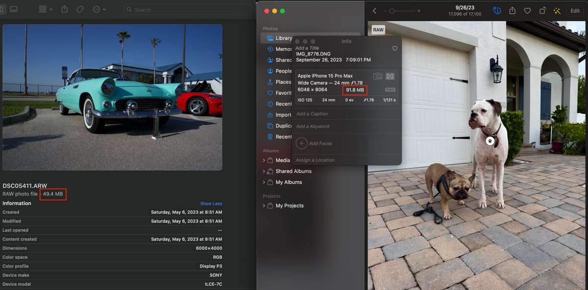Click the Add Faces plus button

click(301, 143)
